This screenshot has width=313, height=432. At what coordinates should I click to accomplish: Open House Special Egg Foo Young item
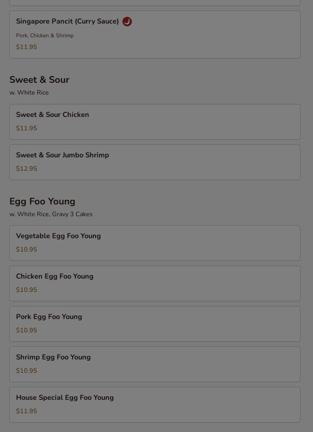pos(65,398)
